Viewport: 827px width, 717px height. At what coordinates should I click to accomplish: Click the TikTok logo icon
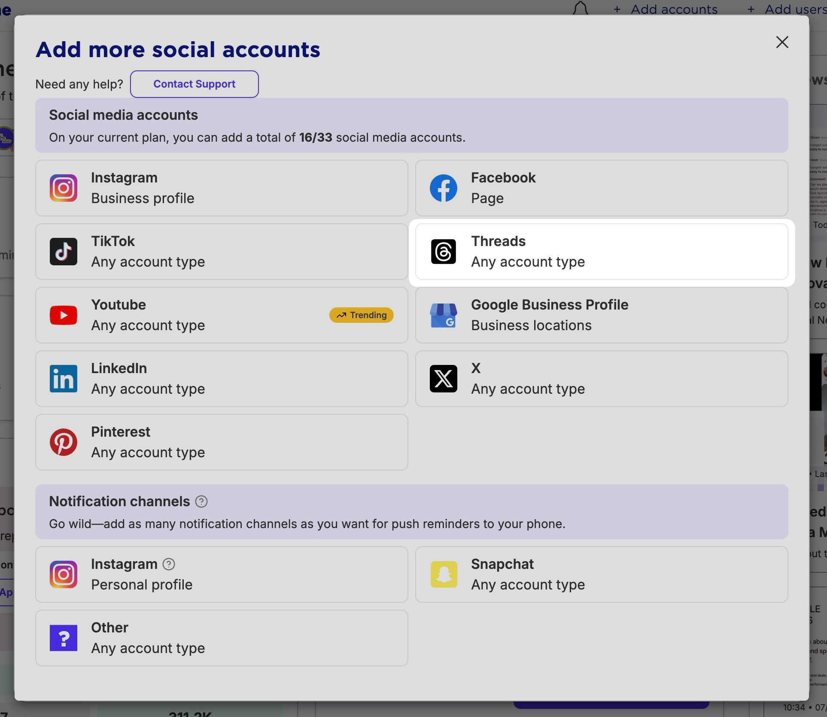64,252
